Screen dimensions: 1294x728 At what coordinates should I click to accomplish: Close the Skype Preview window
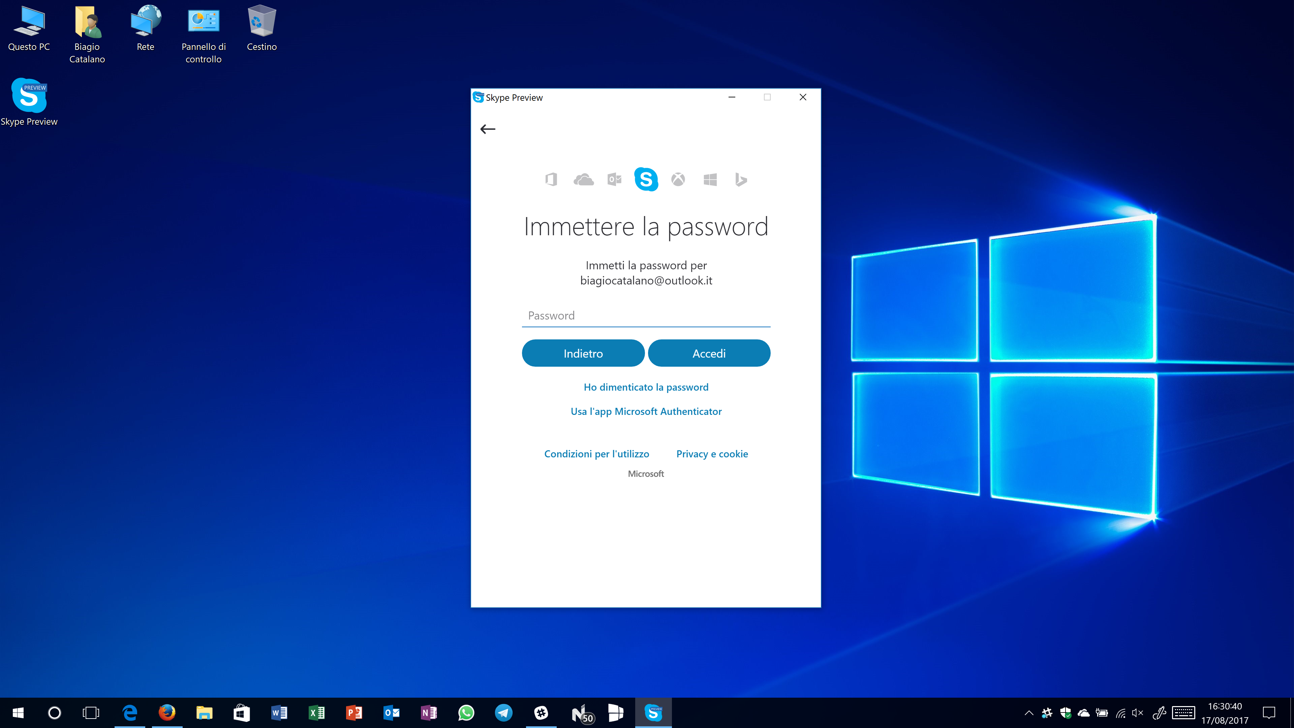[x=803, y=97]
